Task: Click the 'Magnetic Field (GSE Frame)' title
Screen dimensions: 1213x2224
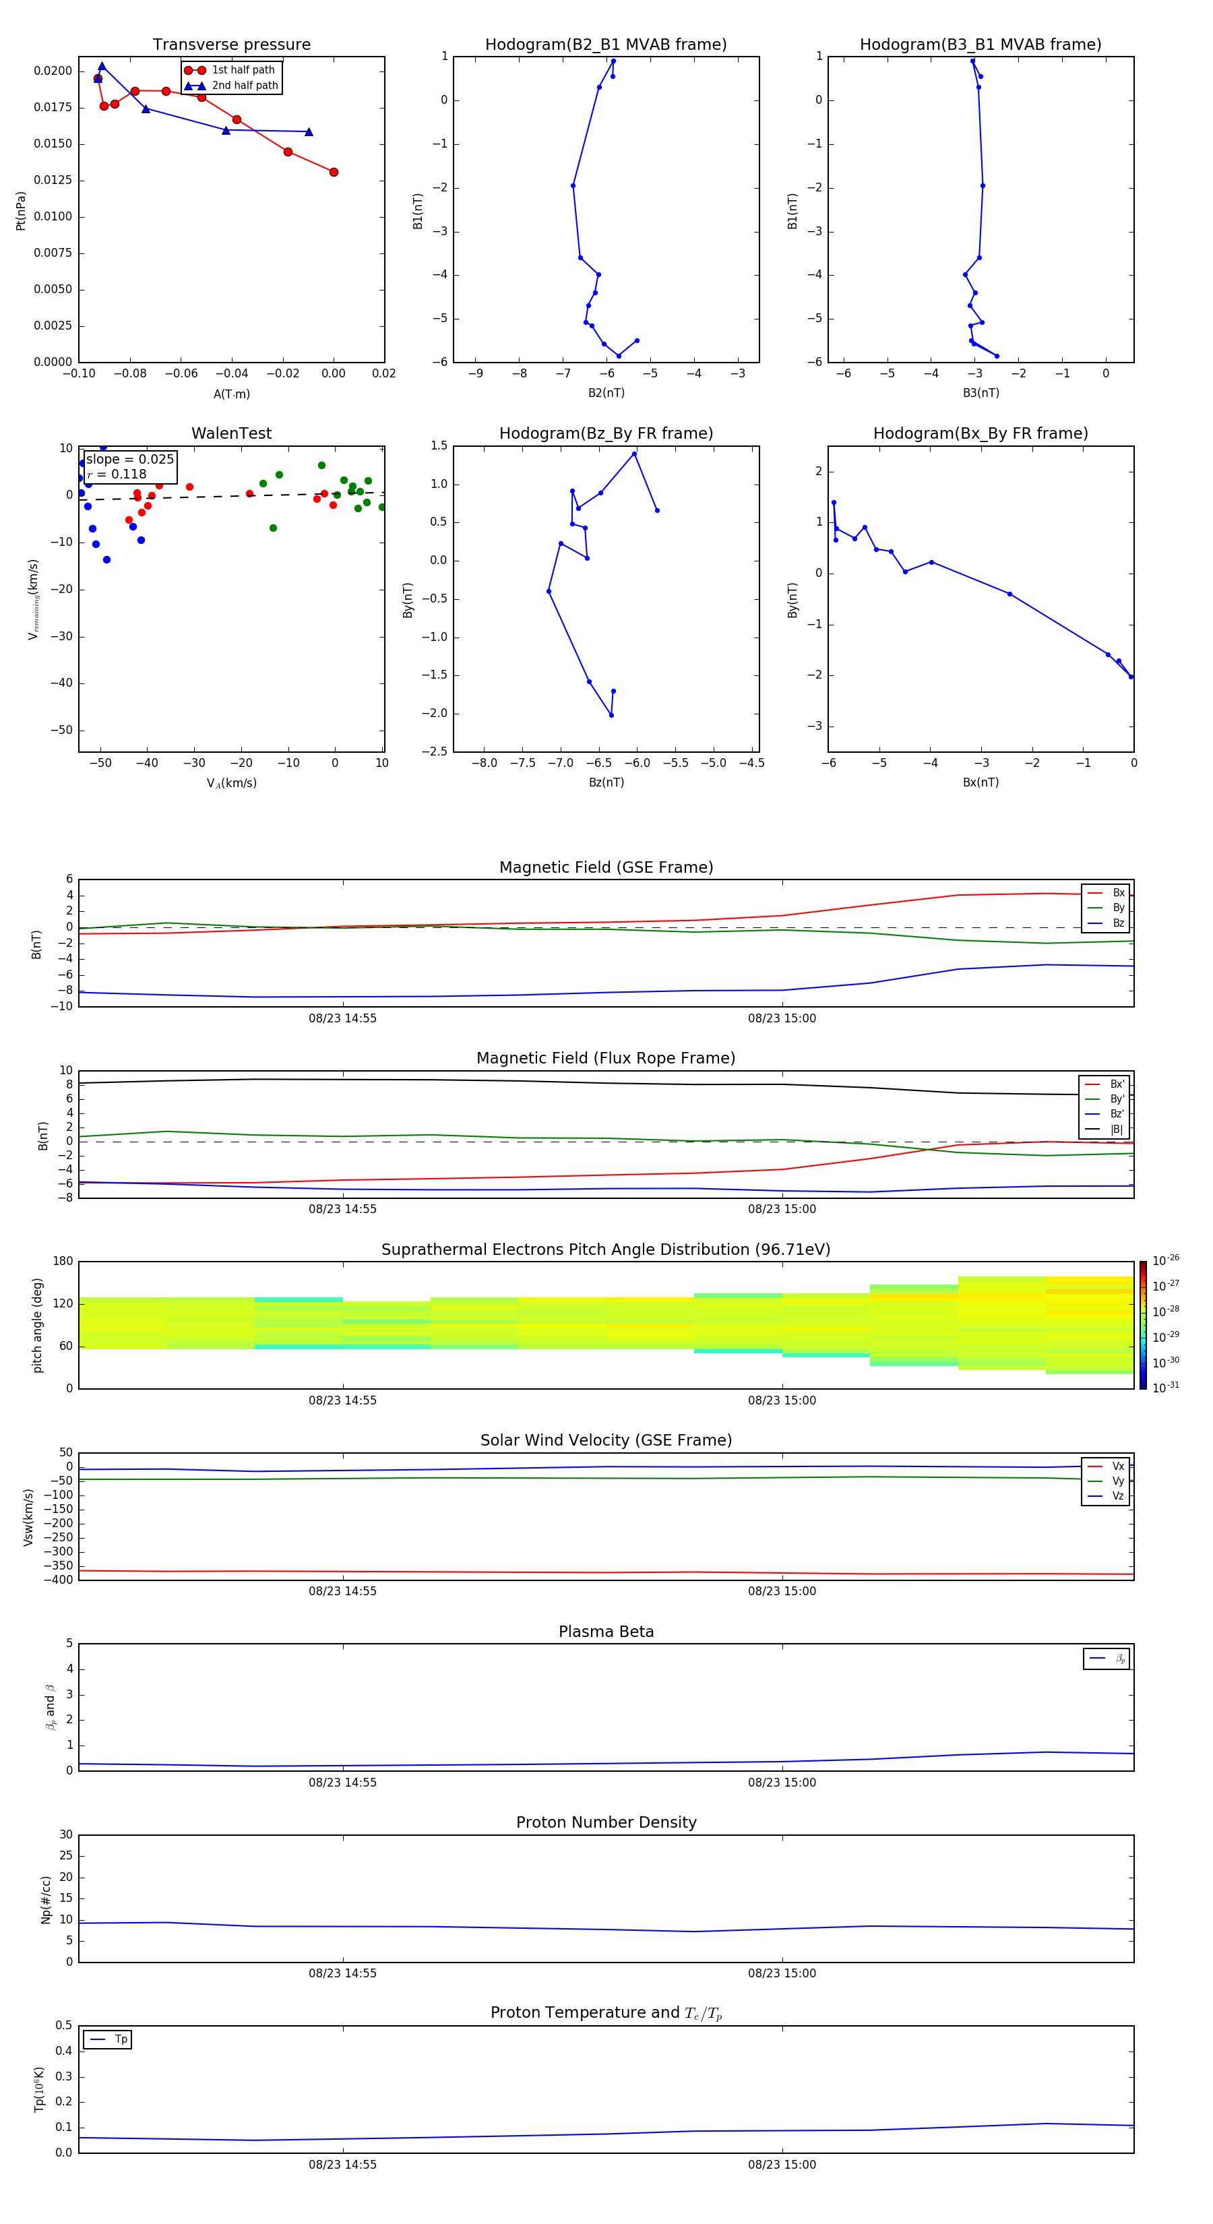Action: coord(606,867)
